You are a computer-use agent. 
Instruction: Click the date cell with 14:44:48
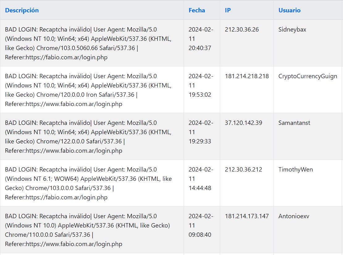[x=200, y=179]
